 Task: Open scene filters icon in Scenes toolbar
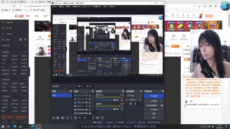[63, 118]
